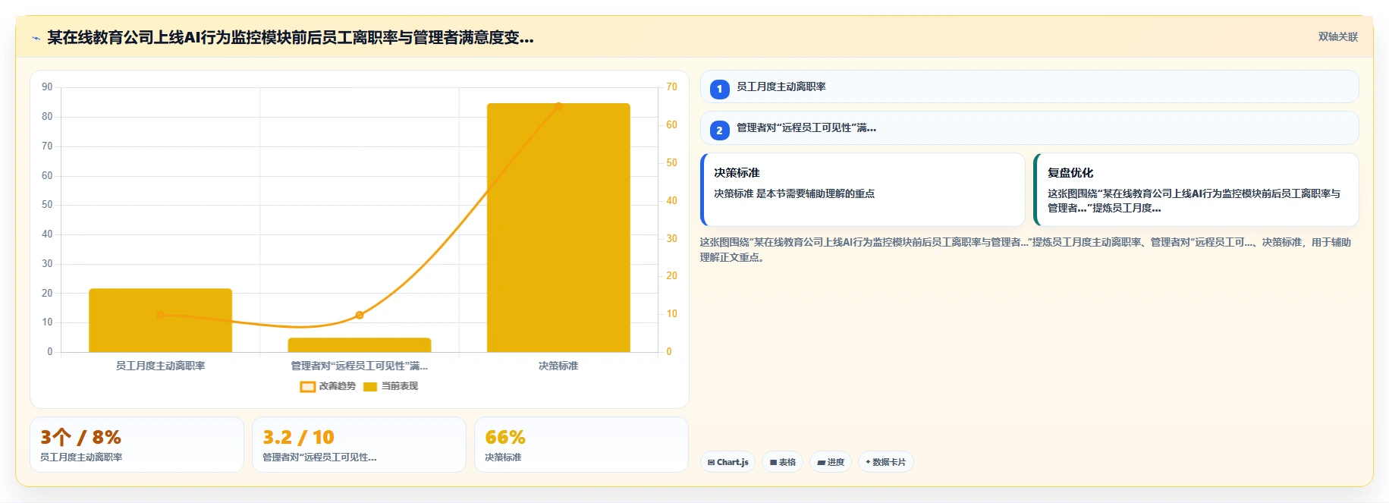Image resolution: width=1389 pixels, height=503 pixels.
Task: Click the 3个 / 8% value text
Action: click(80, 437)
